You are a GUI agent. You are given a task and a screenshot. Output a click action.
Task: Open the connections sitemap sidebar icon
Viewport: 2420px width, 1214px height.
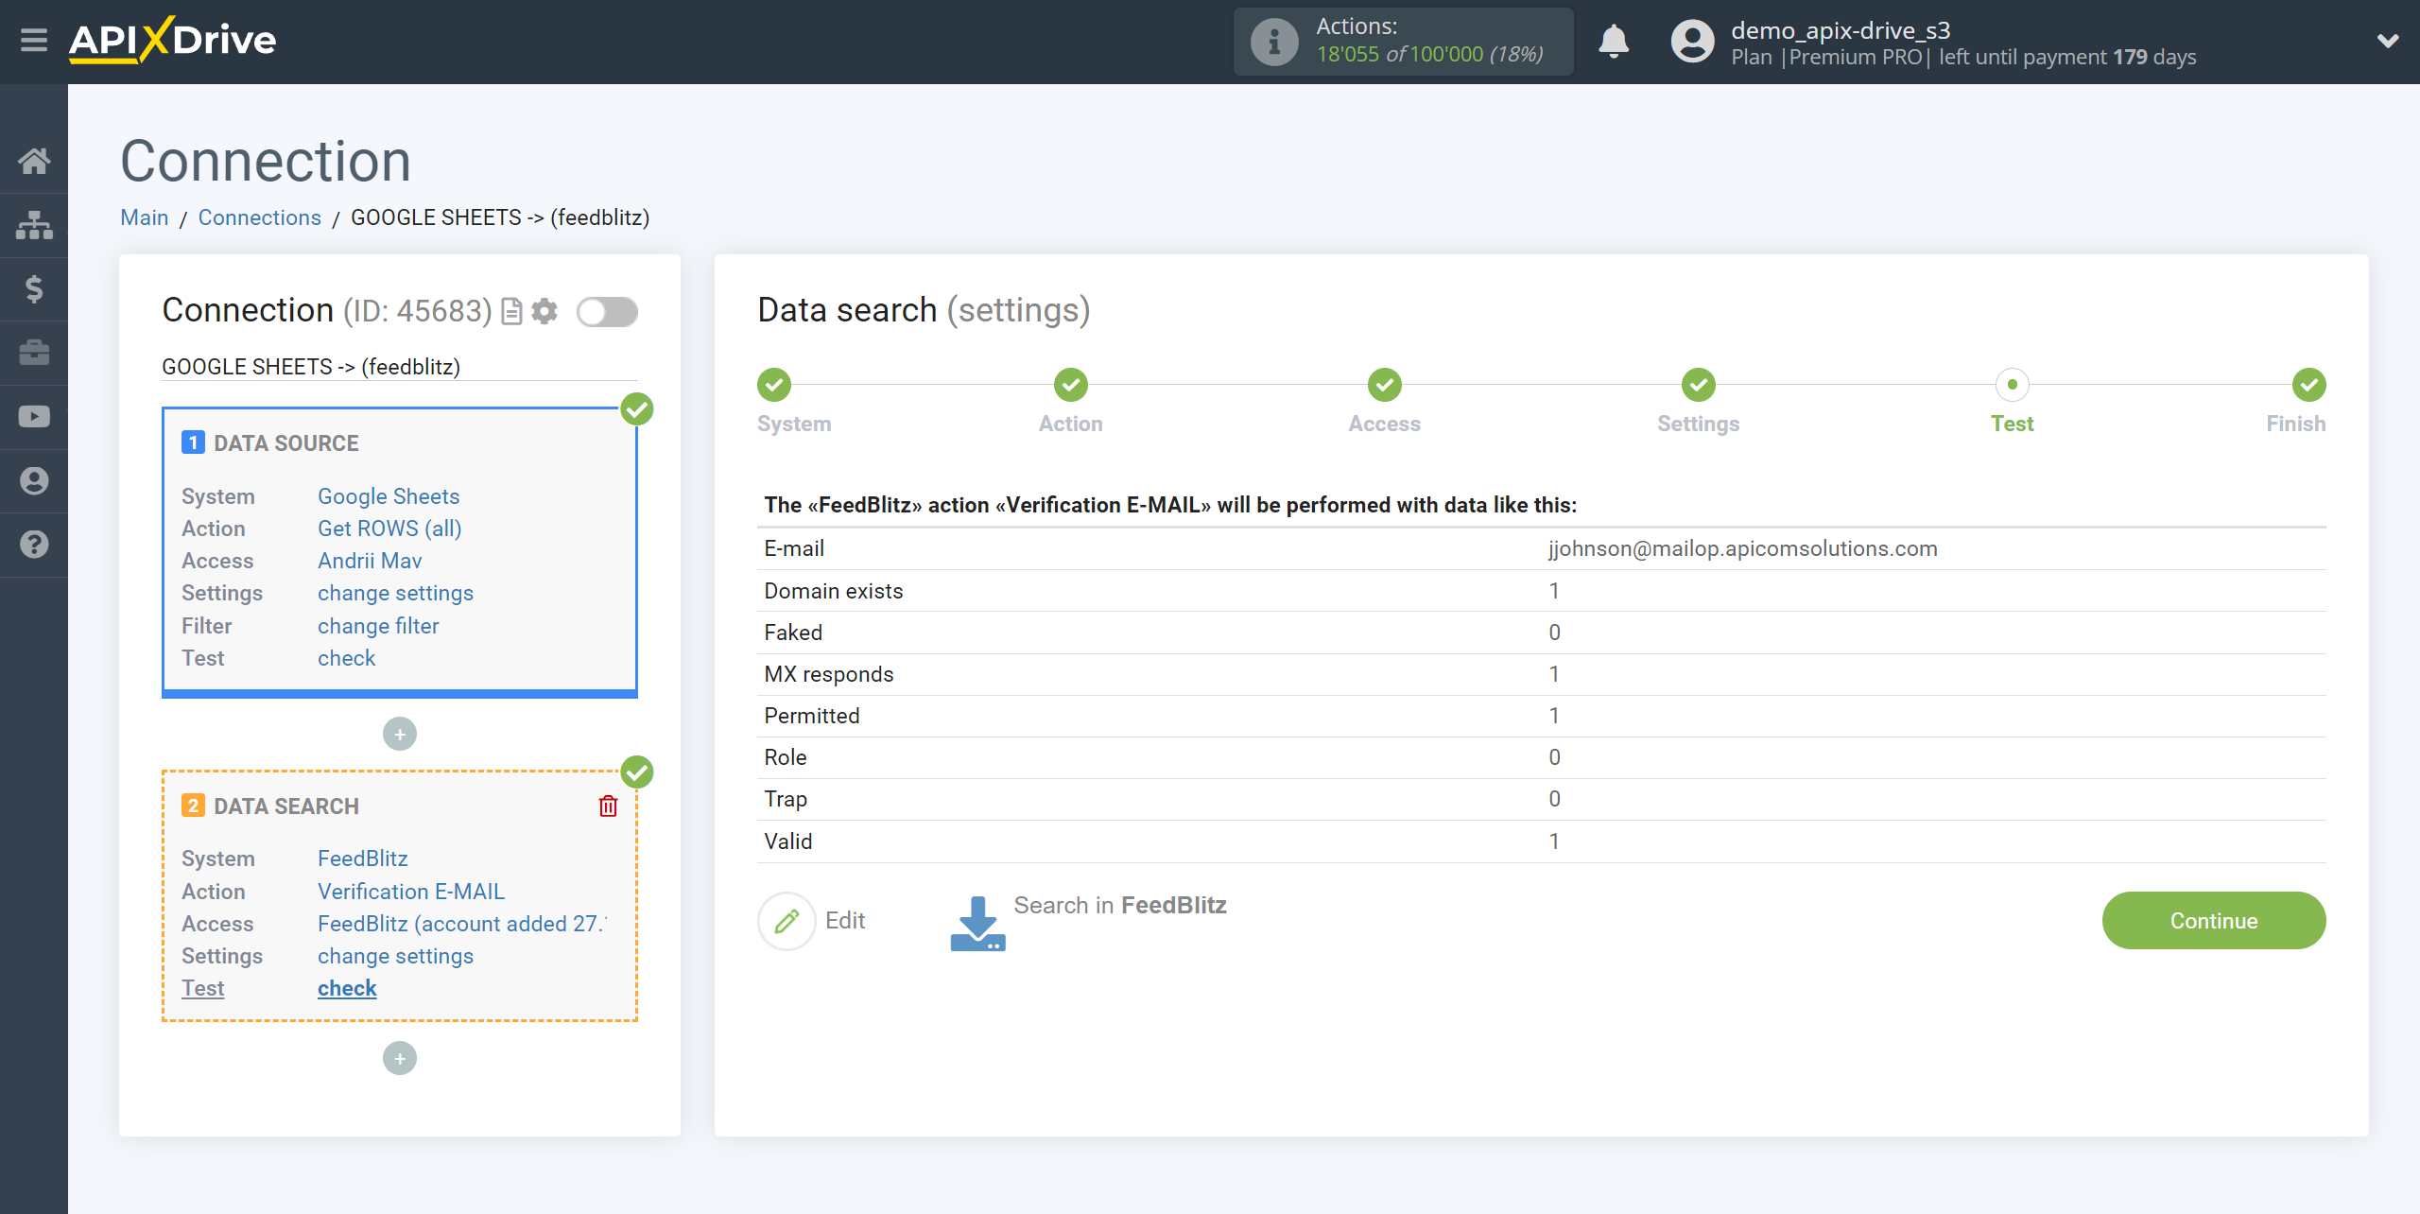click(34, 225)
